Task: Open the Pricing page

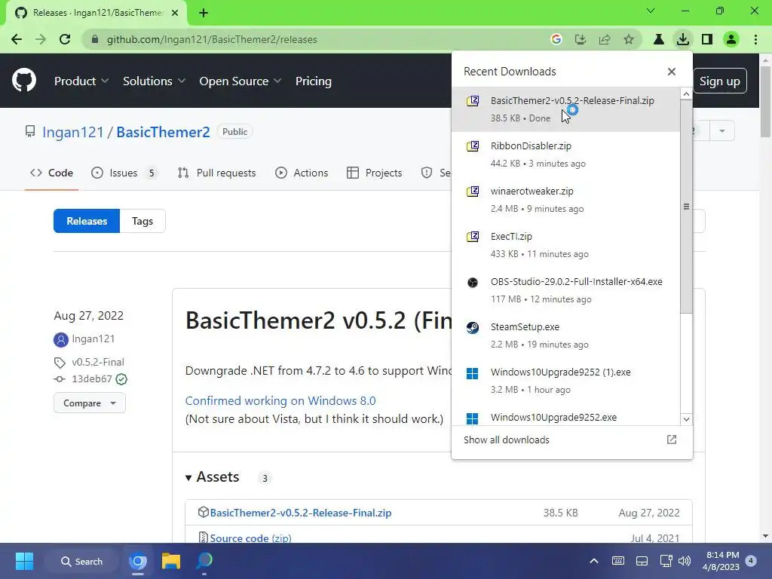Action: 313,81
